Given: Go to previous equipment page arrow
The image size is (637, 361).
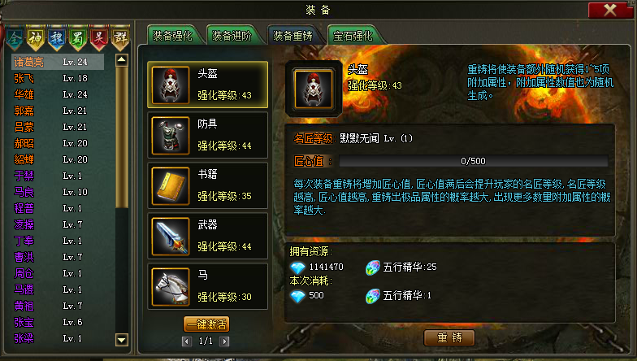Looking at the screenshot, I should click(x=187, y=341).
